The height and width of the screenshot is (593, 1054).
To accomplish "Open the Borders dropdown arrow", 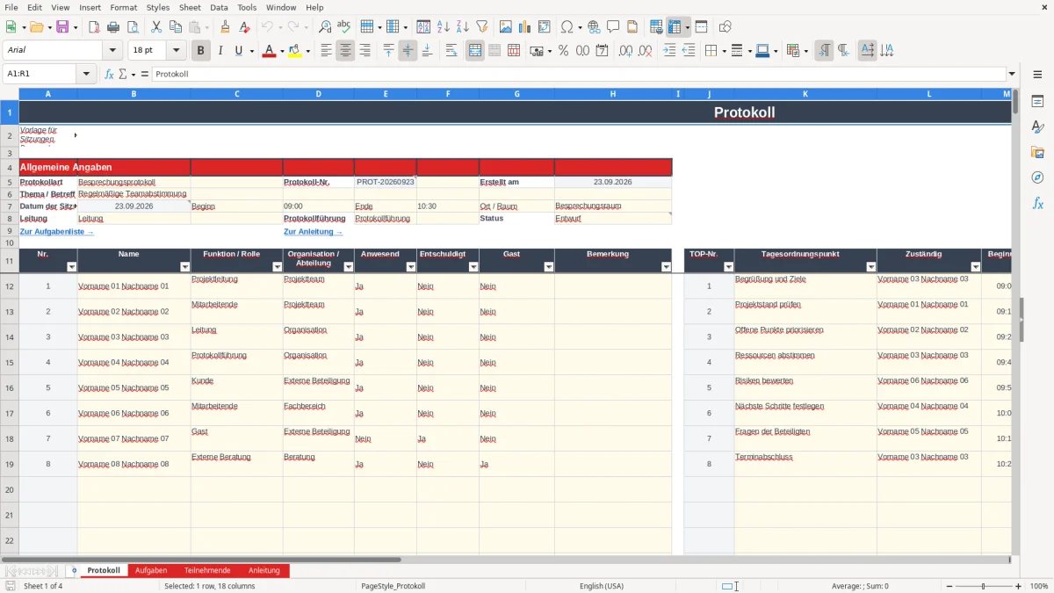I will (x=724, y=51).
